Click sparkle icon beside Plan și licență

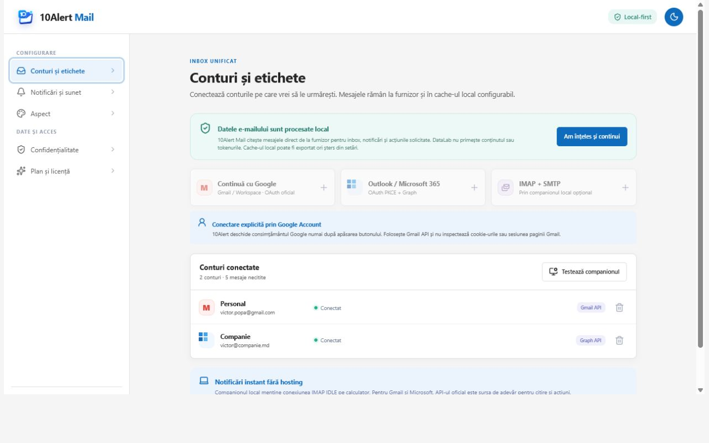[21, 171]
